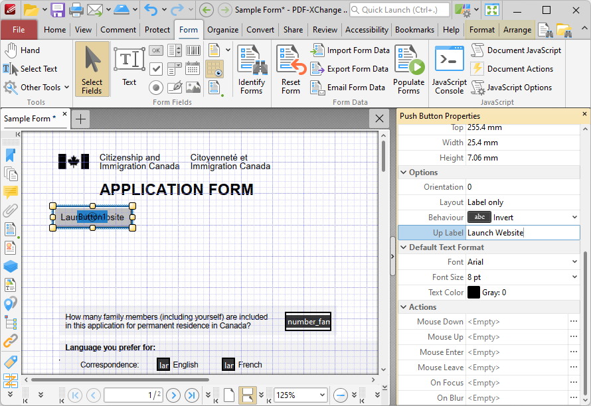Open the Organize ribbon tab
Screen dimensions: 591x406
point(222,30)
